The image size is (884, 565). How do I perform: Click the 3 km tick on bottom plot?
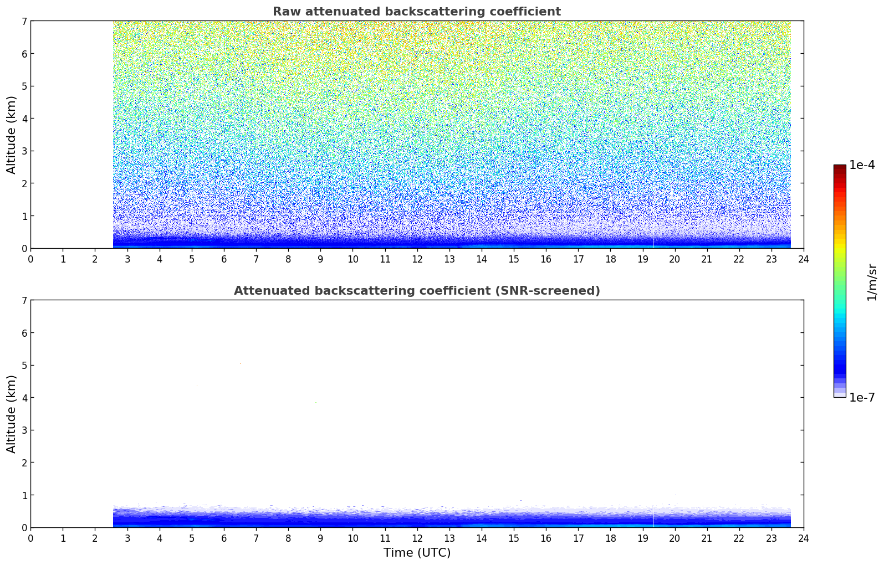(24, 430)
